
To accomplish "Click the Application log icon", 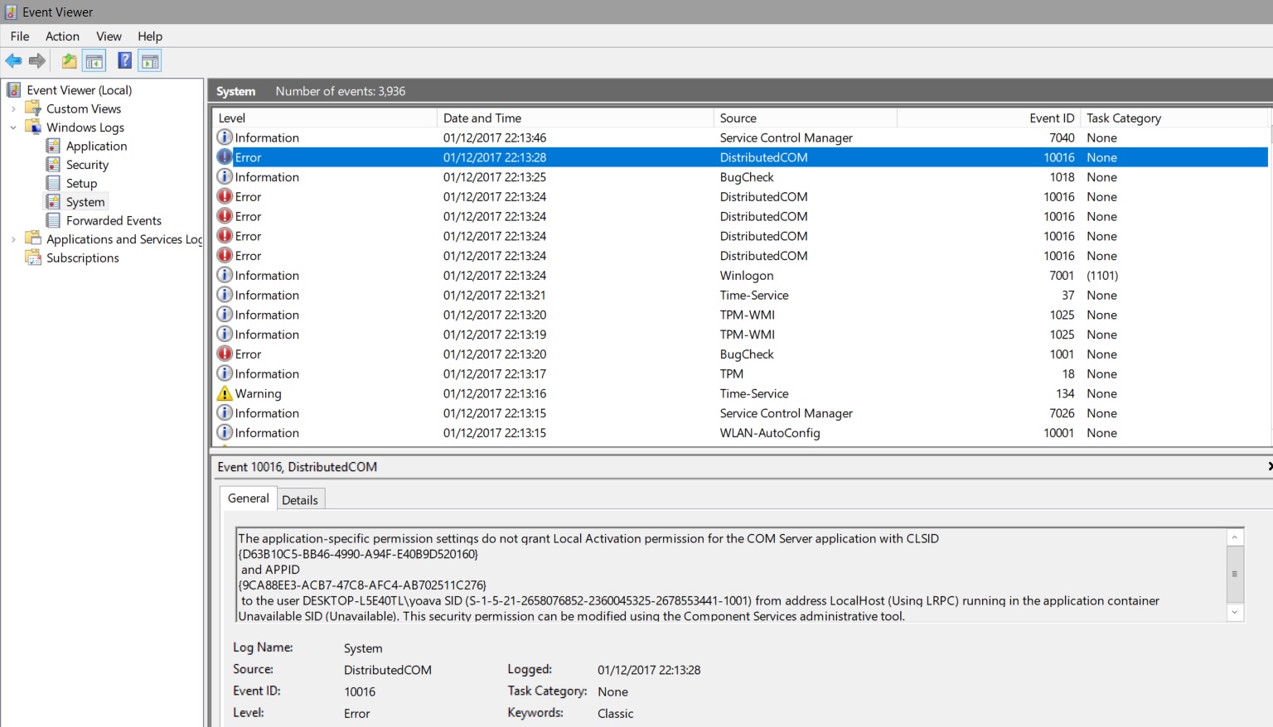I will click(53, 146).
